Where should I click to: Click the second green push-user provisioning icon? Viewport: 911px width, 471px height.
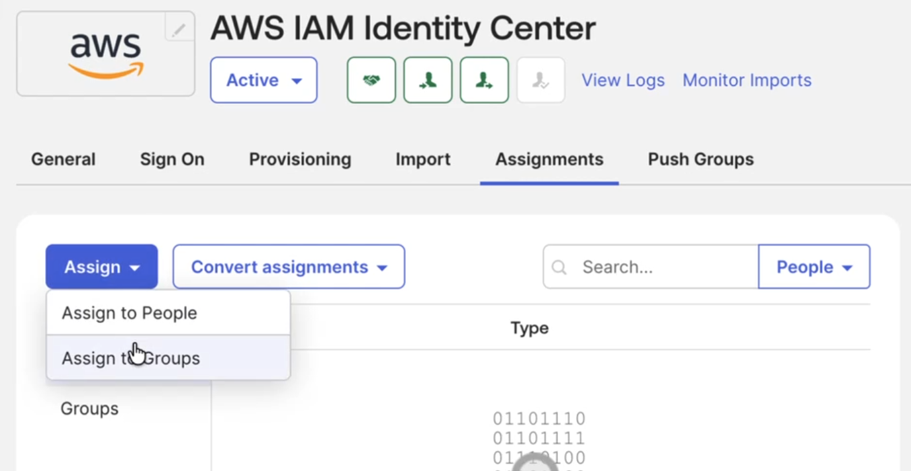[x=485, y=80]
